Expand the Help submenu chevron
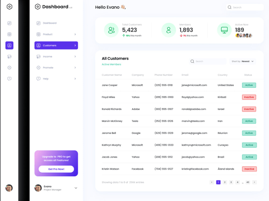Image resolution: width=269 pixels, height=201 pixels. [x=75, y=79]
